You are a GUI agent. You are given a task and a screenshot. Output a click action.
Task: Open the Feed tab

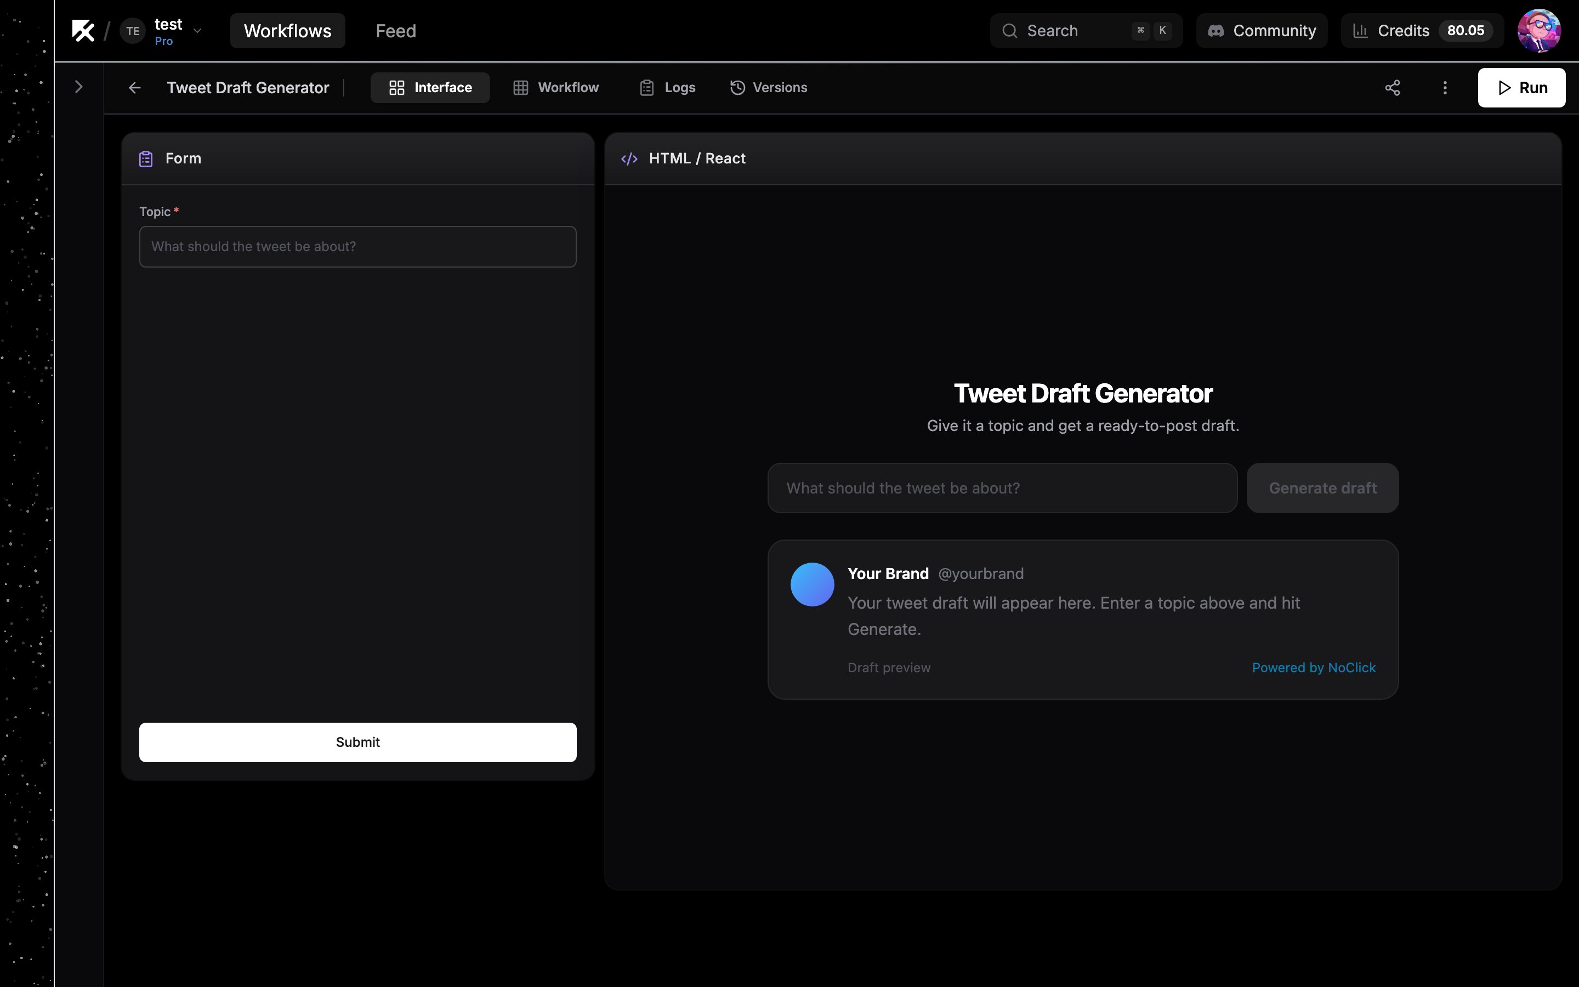395,31
